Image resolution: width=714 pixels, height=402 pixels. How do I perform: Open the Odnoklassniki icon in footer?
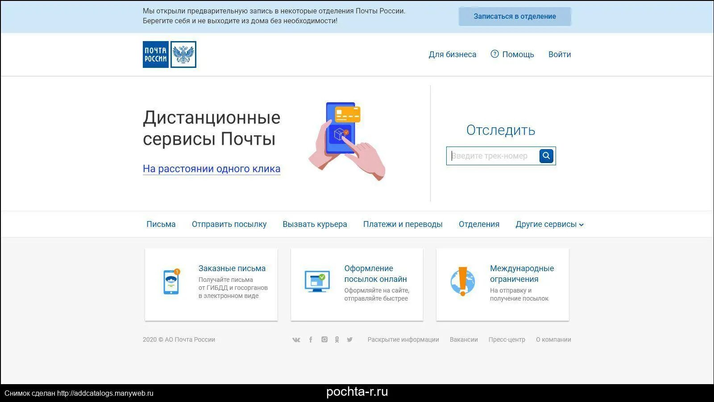(x=337, y=339)
